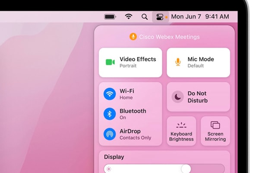Open Keyboard Brightness control

[x=181, y=131]
